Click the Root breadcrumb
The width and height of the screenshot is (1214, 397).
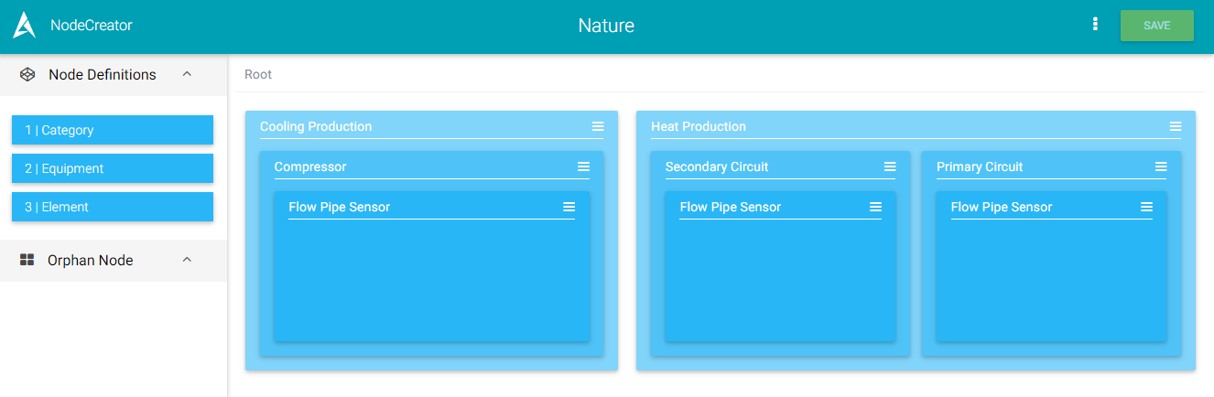[258, 74]
